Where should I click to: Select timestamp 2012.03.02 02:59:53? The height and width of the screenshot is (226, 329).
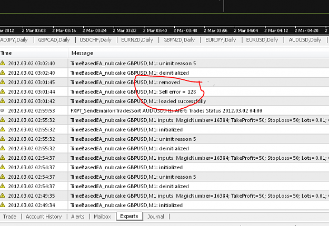[32, 110]
